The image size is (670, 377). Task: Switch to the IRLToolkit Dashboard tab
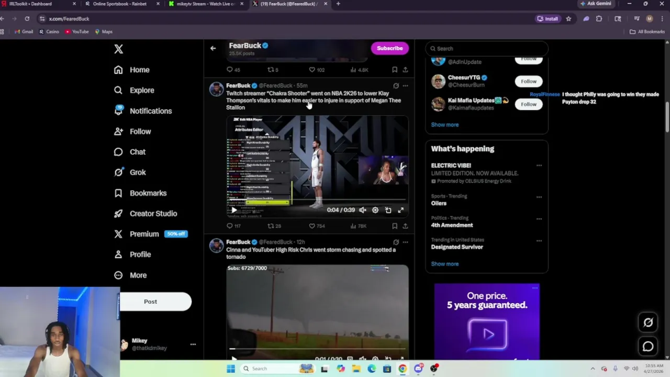(39, 4)
